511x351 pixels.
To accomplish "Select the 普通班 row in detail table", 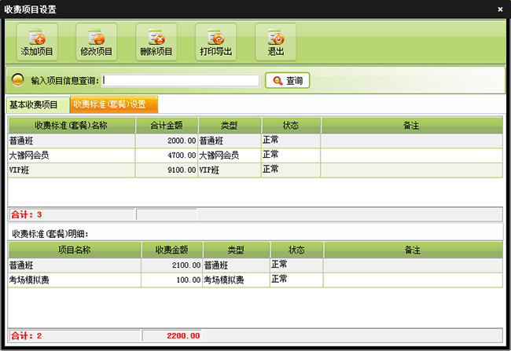I will tap(75, 265).
